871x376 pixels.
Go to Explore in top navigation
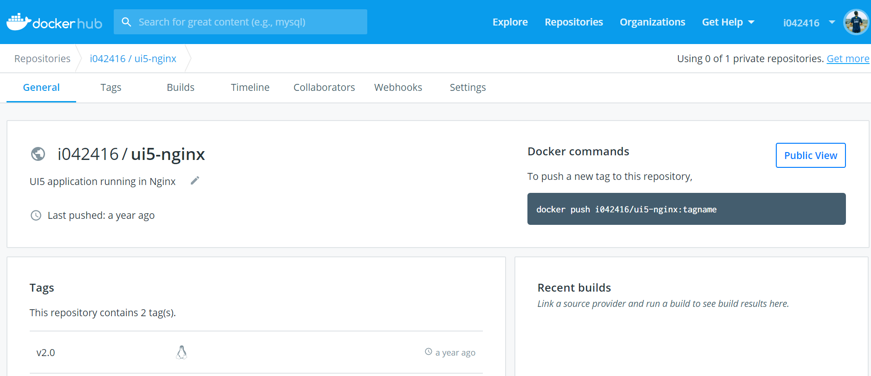point(510,22)
